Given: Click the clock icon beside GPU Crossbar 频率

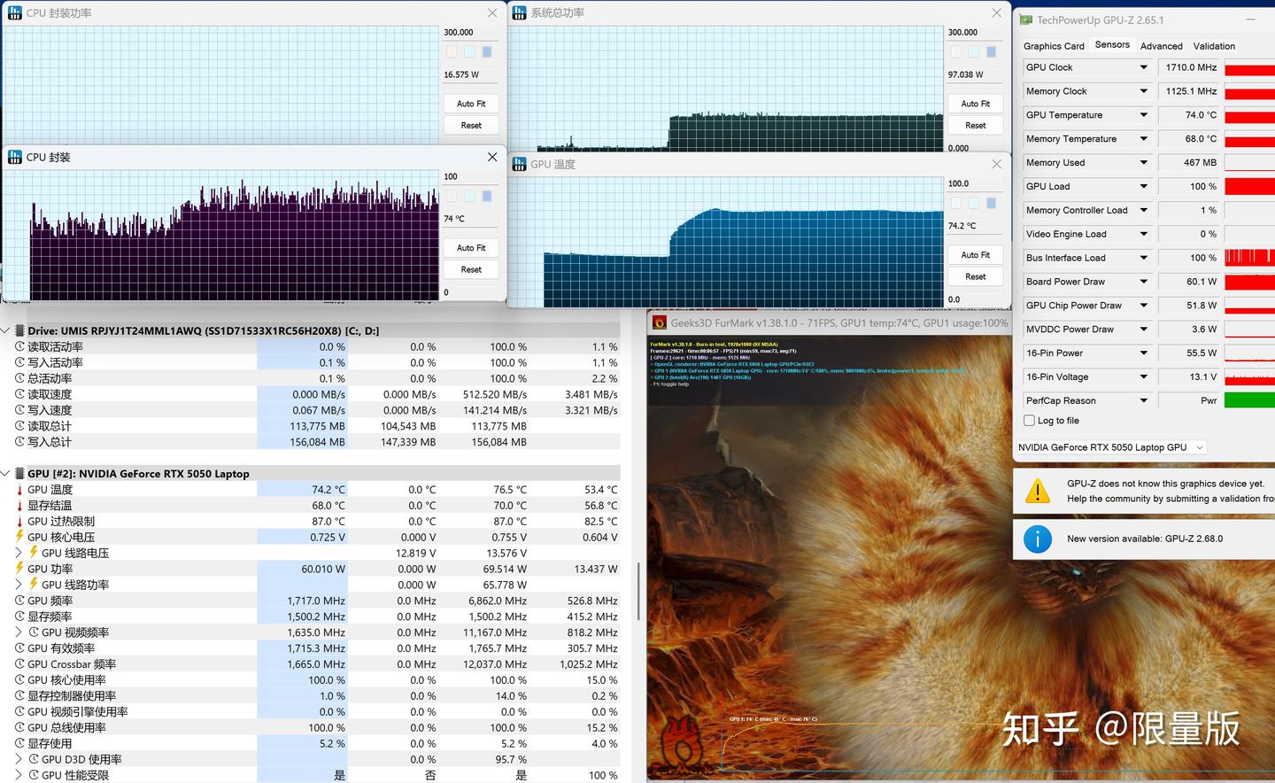Looking at the screenshot, I should pos(19,664).
